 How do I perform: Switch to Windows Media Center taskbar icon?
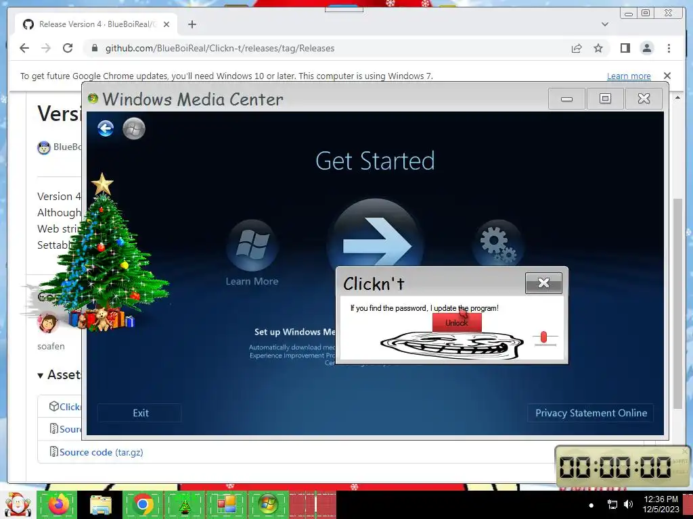[268, 504]
